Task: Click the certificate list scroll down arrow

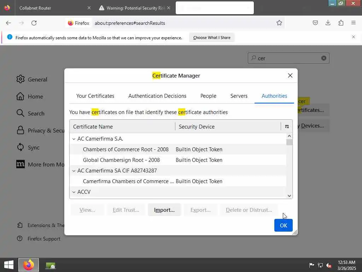Action: 289,195
